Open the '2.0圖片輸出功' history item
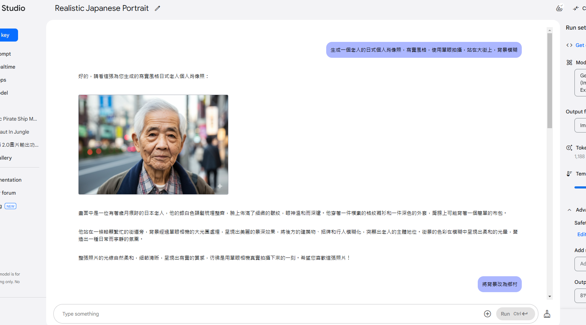 pos(19,145)
